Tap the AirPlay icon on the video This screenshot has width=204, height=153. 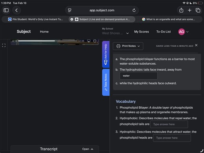click(x=89, y=41)
